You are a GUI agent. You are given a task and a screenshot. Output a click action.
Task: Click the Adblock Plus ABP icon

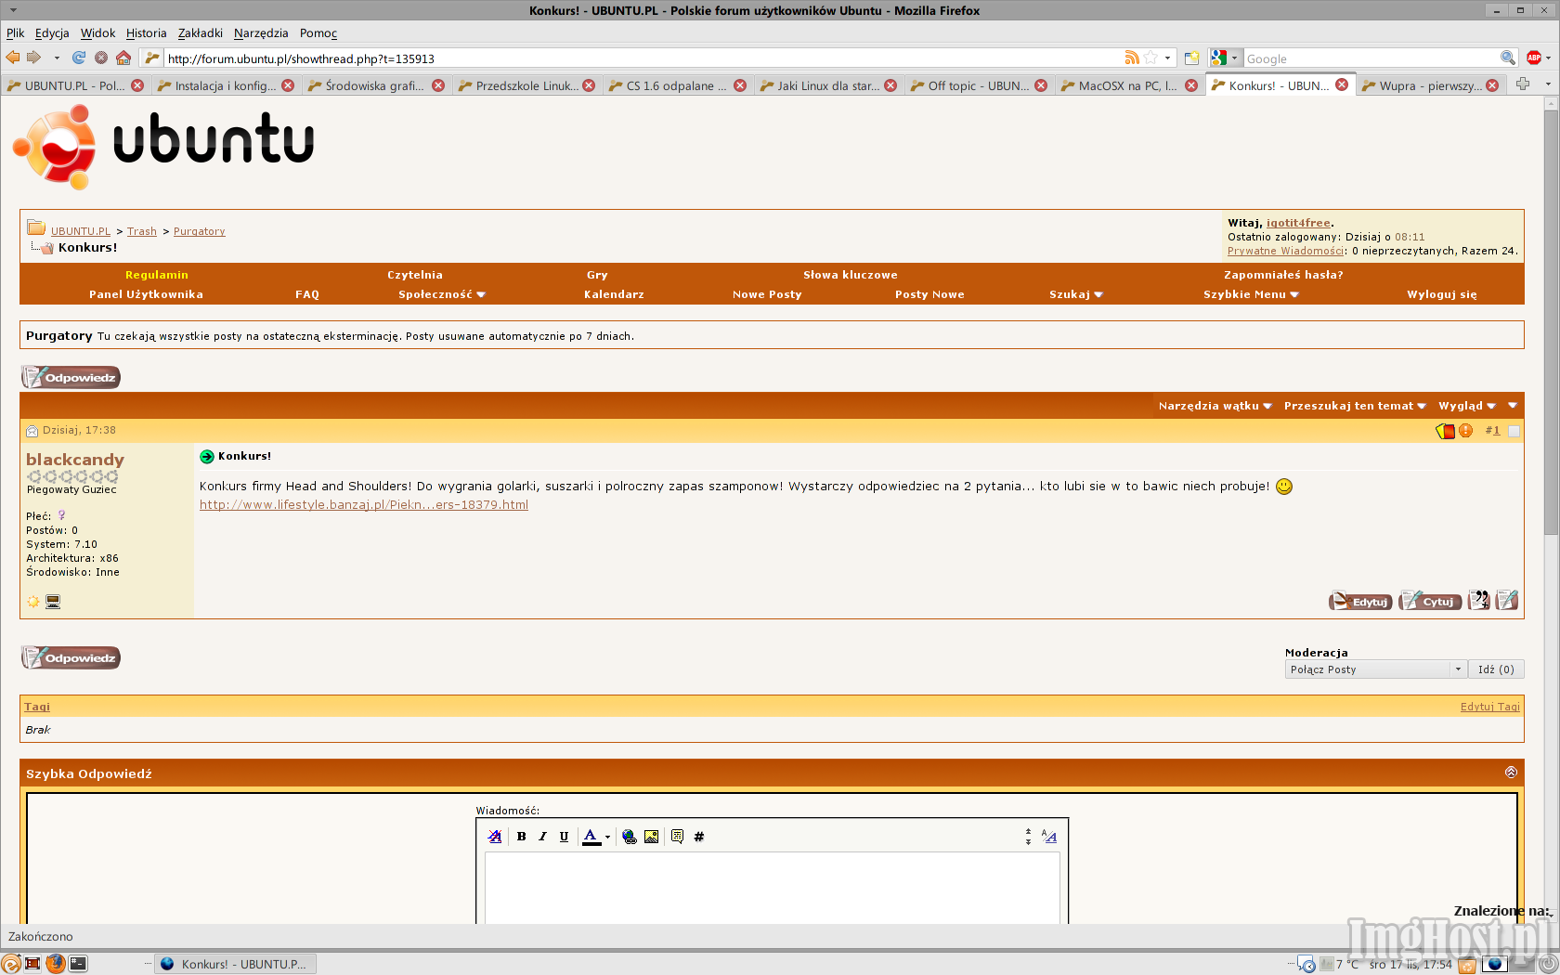pos(1534,58)
